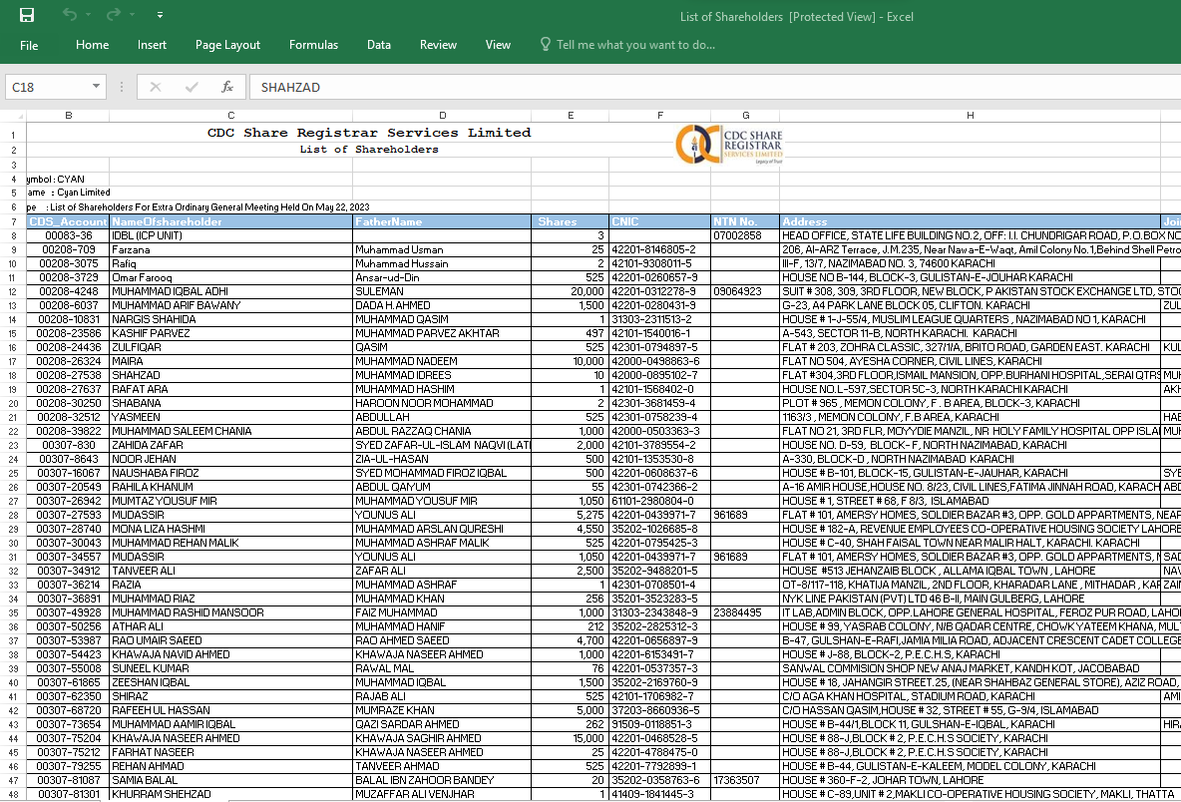Click the 'Shares' header cell

[x=571, y=222]
